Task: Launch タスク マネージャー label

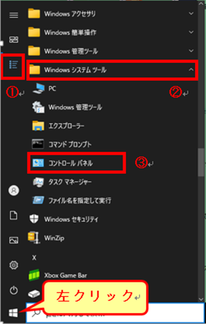Action: pos(70,182)
